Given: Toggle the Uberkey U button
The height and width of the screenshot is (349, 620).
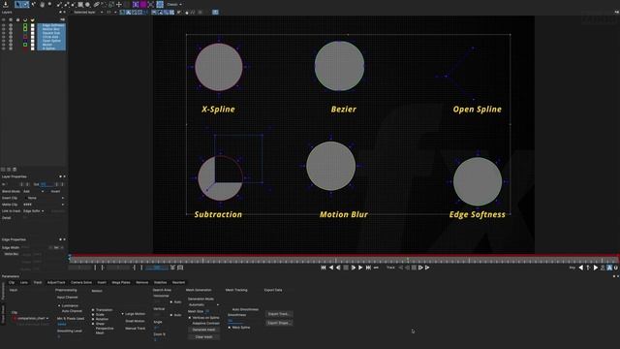Looking at the screenshot, I should 616,268.
